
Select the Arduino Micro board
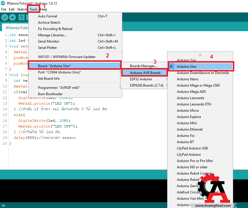[x=200, y=111]
